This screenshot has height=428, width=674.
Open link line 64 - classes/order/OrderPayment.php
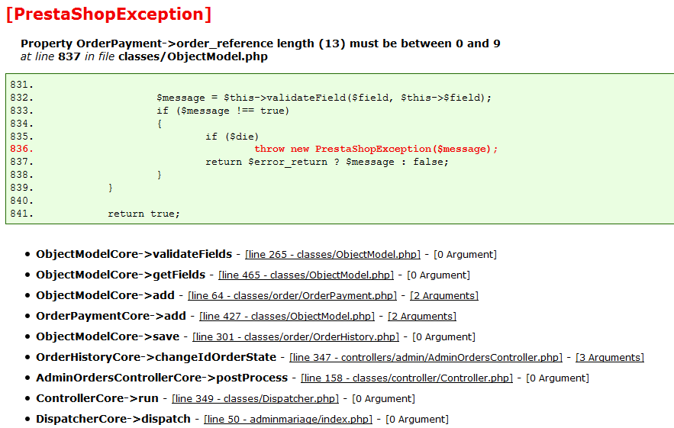[292, 296]
